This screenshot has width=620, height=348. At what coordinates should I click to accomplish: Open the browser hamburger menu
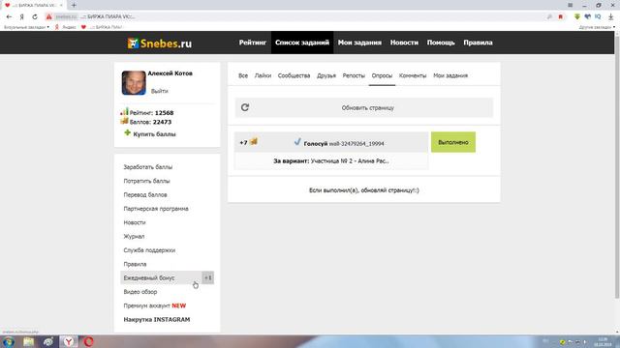click(x=570, y=5)
